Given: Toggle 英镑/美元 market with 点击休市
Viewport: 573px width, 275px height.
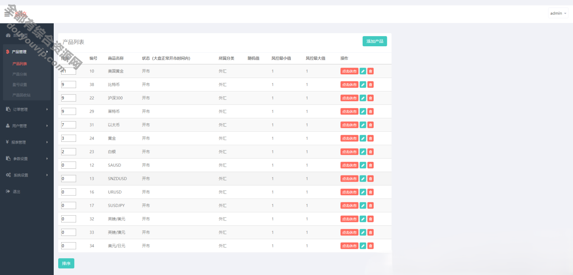Looking at the screenshot, I should 349,219.
